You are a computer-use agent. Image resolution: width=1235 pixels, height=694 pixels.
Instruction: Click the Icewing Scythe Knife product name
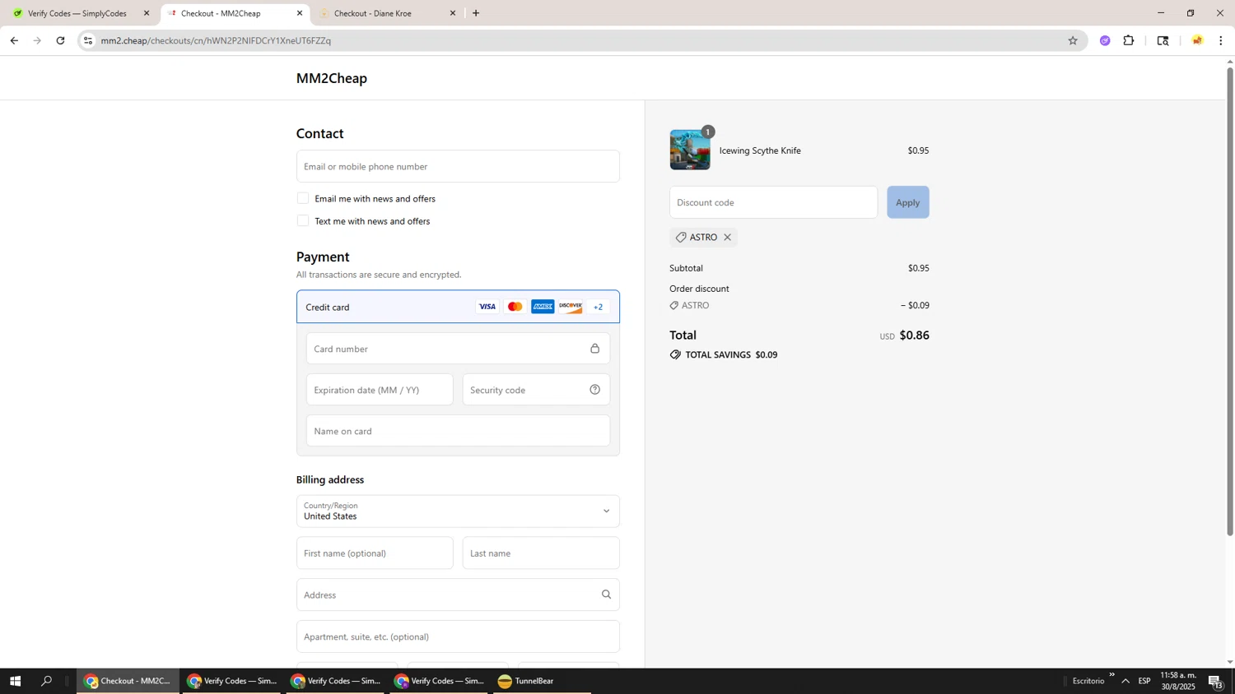click(x=760, y=150)
